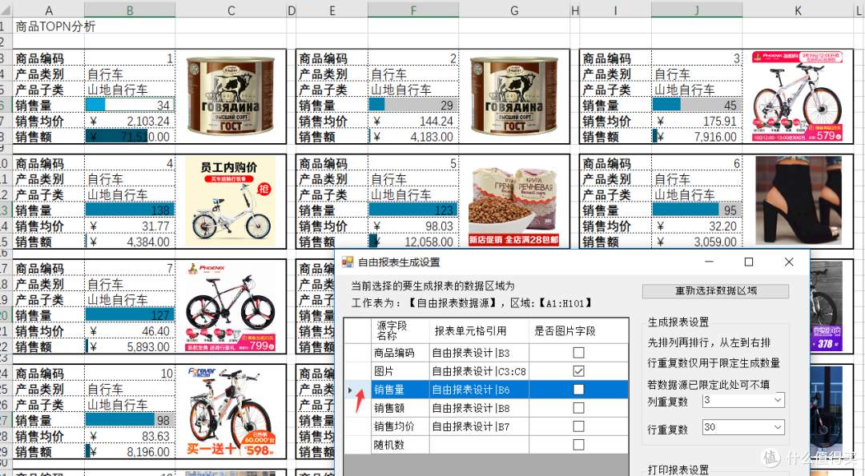Select spreadsheet column F header

tap(413, 10)
